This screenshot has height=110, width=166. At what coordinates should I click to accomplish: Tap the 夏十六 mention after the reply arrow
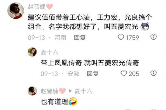point(83,91)
